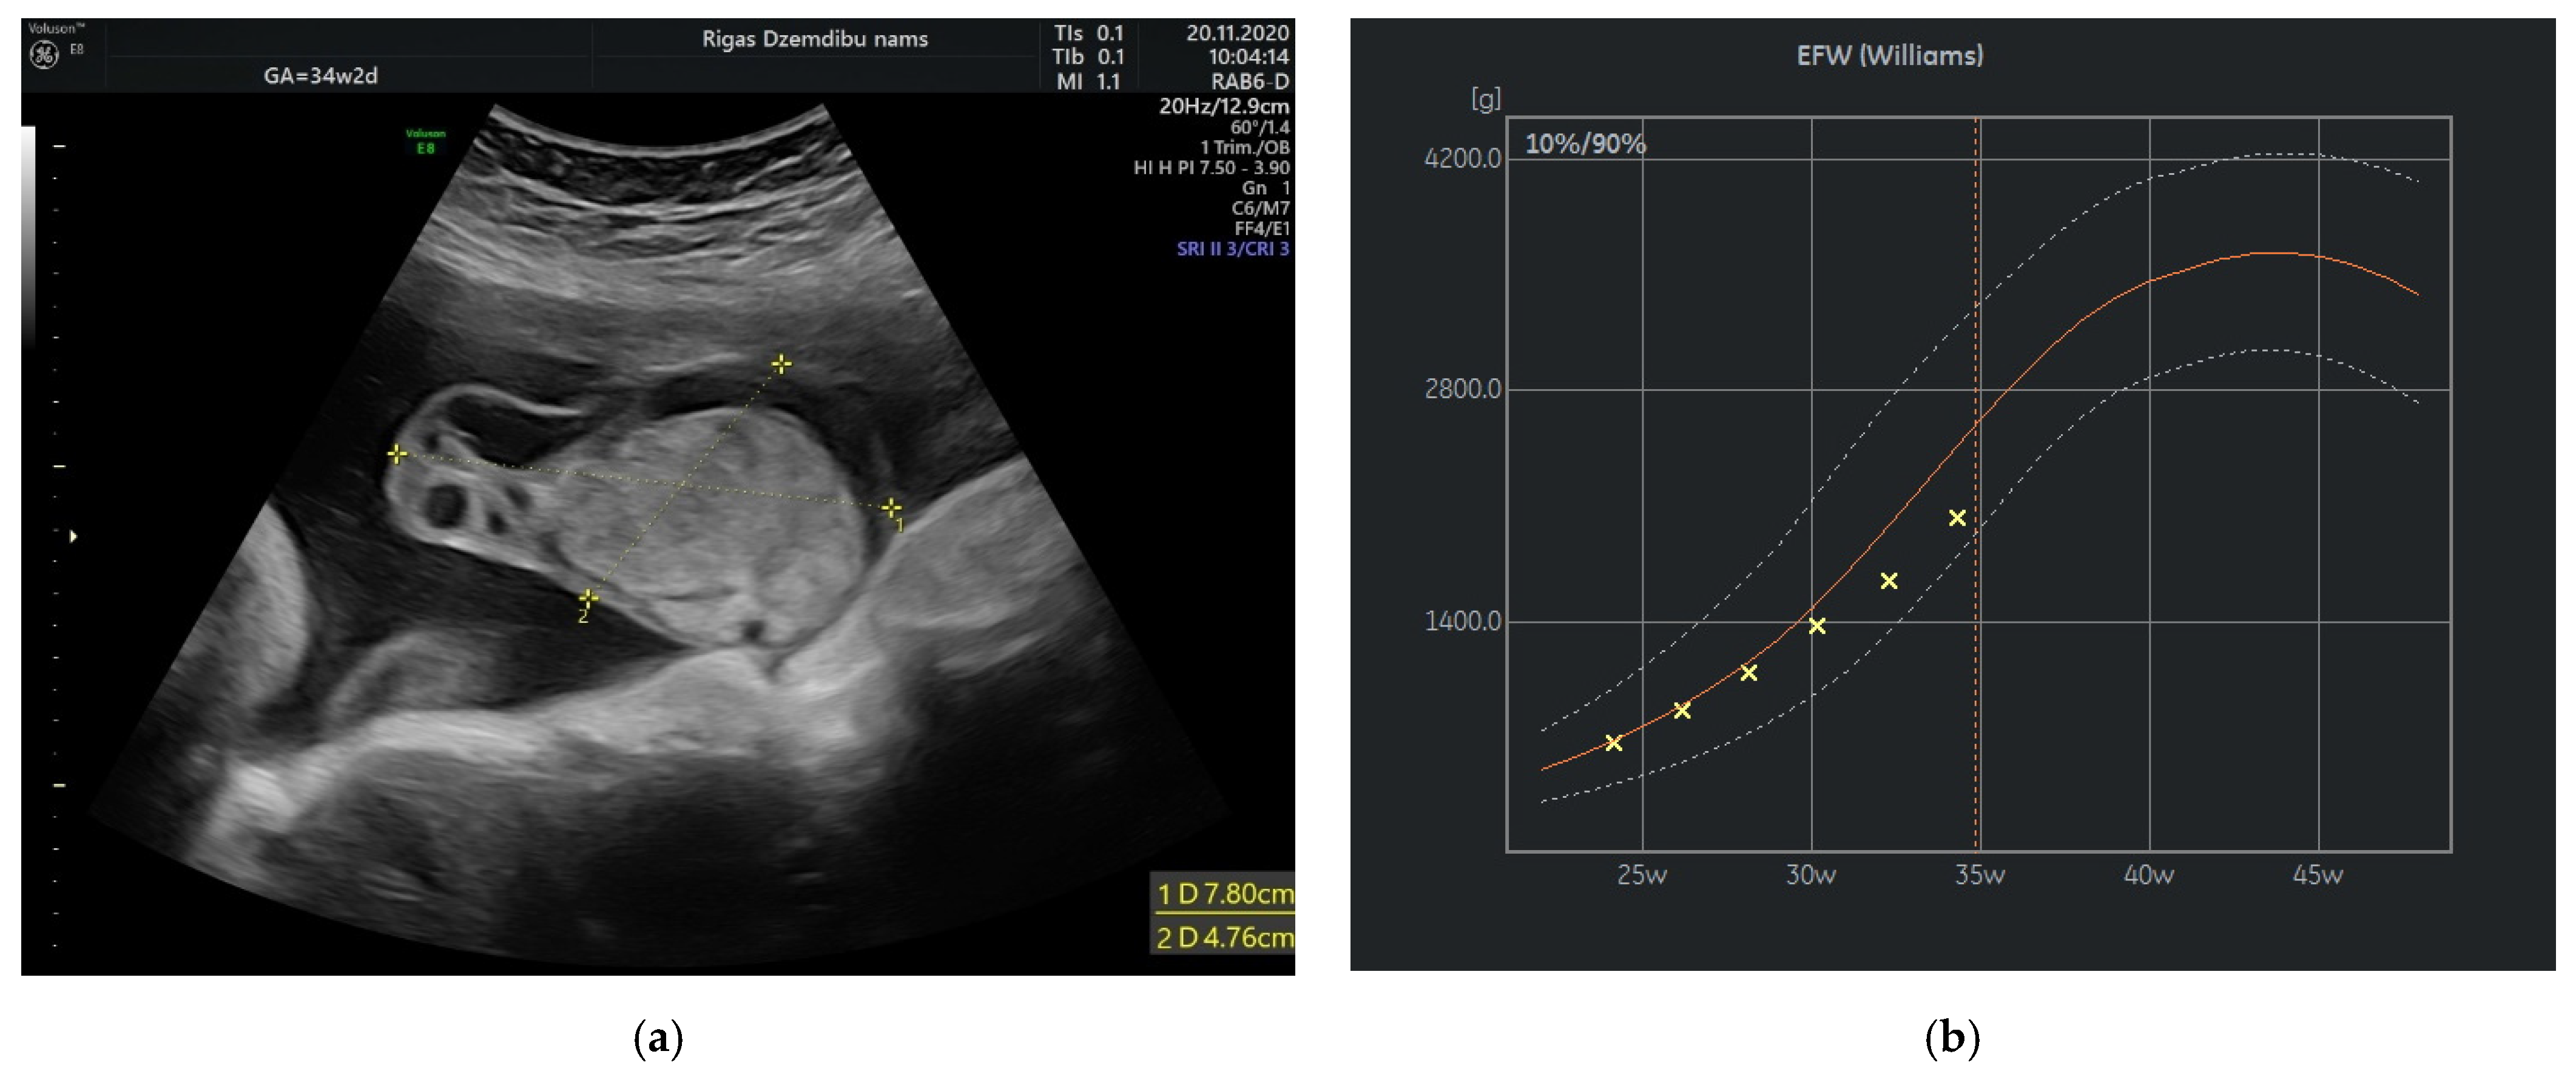
Task: Click the 35w x-axis label
Action: (x=1980, y=875)
